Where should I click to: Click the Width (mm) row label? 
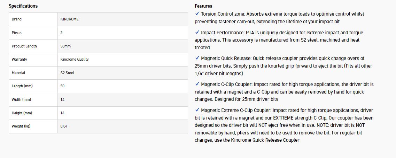coord(21,99)
